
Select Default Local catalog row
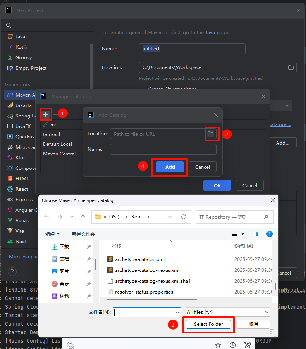click(x=57, y=144)
